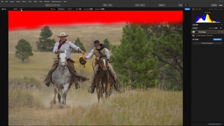Open the Filters menu in menu bar
This screenshot has width=224, height=126.
(24, 1)
